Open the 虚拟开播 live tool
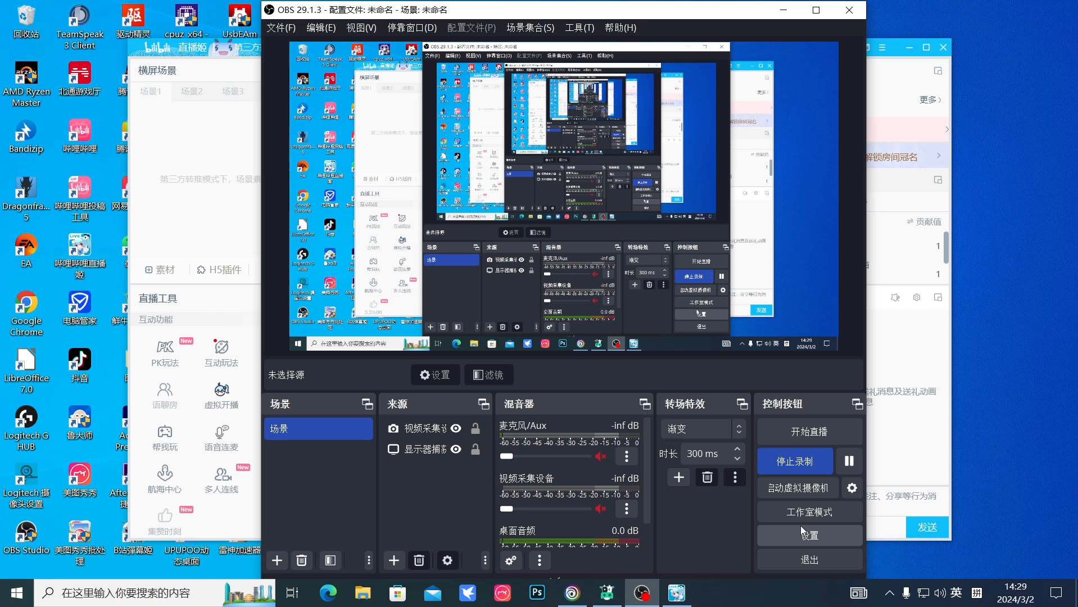Viewport: 1078px width, 607px height. point(220,396)
